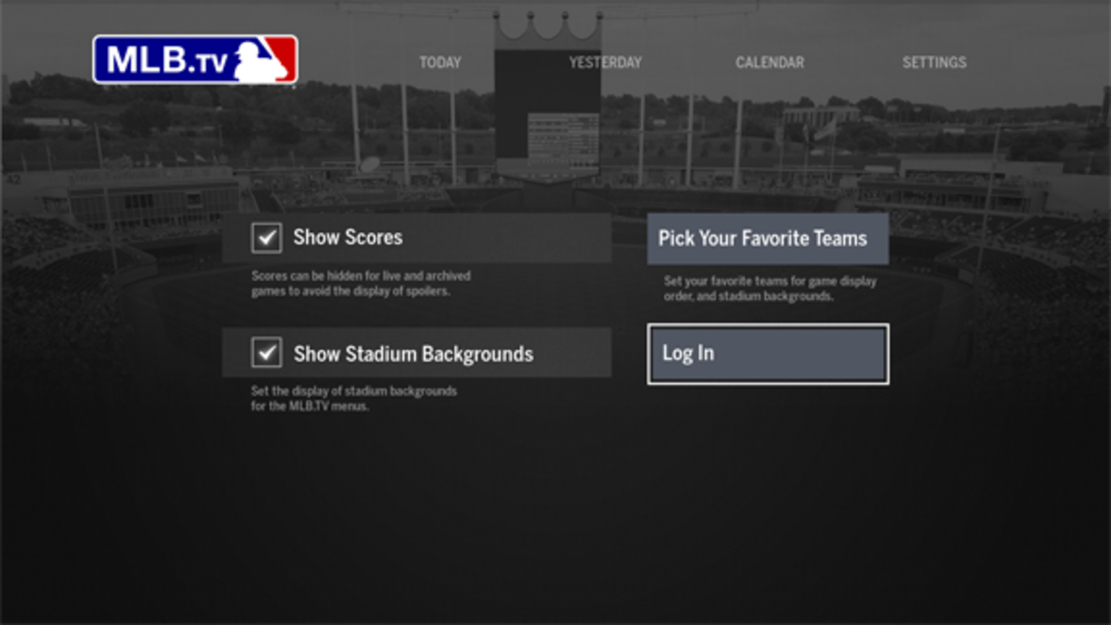Click the stadium backgrounds description text
The height and width of the screenshot is (625, 1111).
(x=354, y=397)
